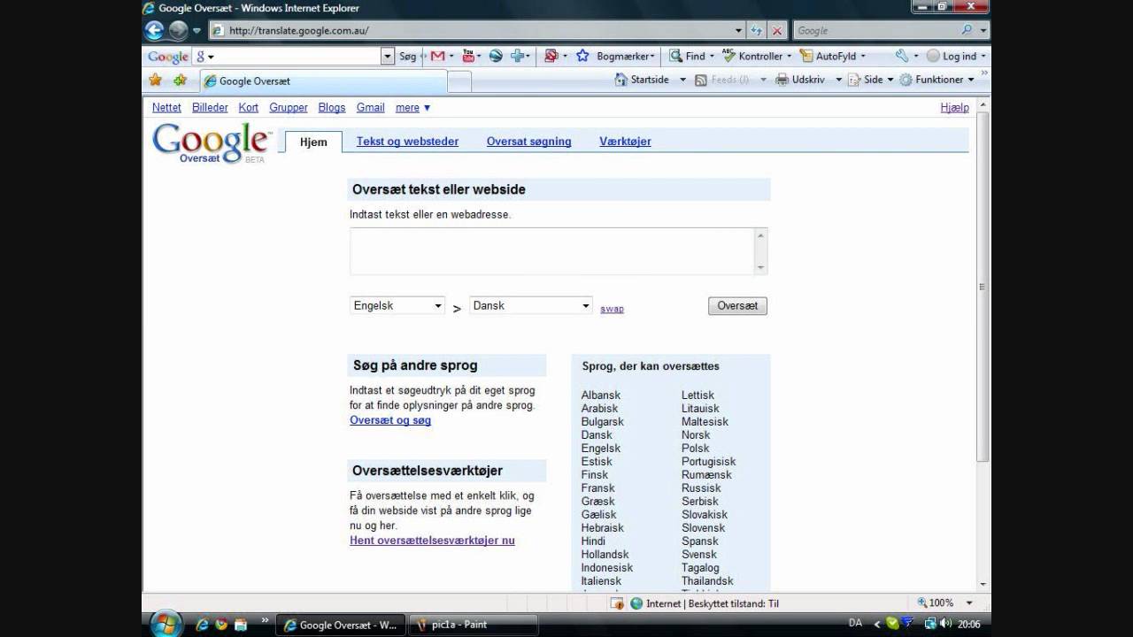Open the recent pages dropdown arrow
This screenshot has width=1133, height=637.
[197, 30]
